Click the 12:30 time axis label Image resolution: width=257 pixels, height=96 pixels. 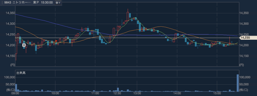(117, 93)
